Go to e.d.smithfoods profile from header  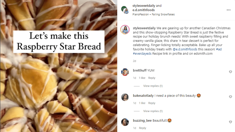[144, 10]
